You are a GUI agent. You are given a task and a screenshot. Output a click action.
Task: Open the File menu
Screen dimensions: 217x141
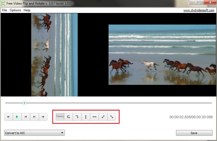tap(4, 10)
